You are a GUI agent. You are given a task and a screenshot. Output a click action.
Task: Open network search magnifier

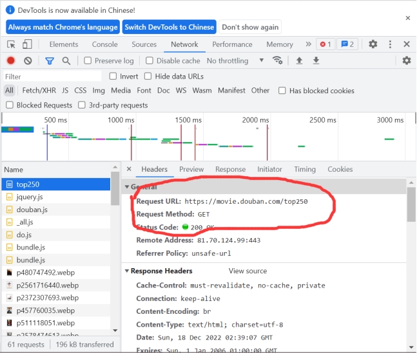point(66,61)
